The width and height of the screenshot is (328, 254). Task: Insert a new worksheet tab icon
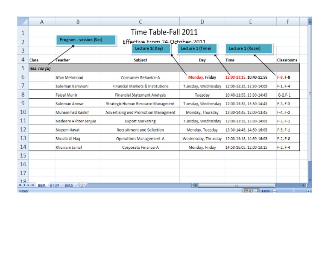click(81, 185)
